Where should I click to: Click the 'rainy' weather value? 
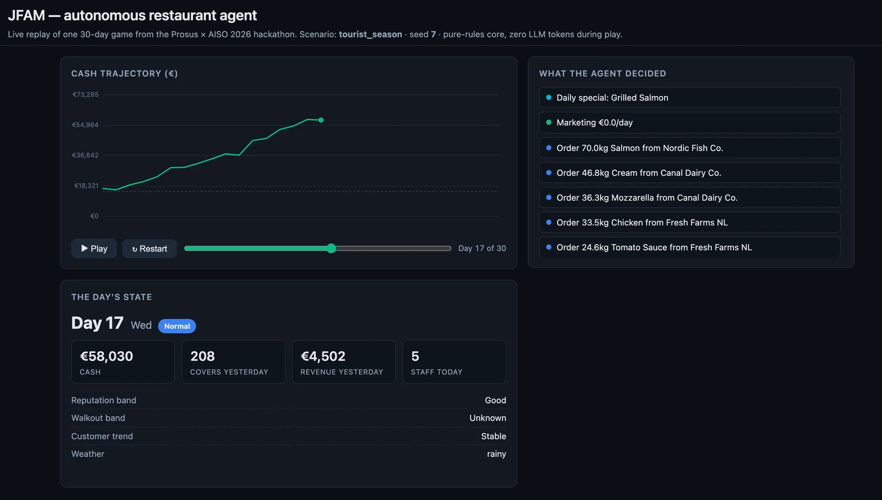point(496,454)
